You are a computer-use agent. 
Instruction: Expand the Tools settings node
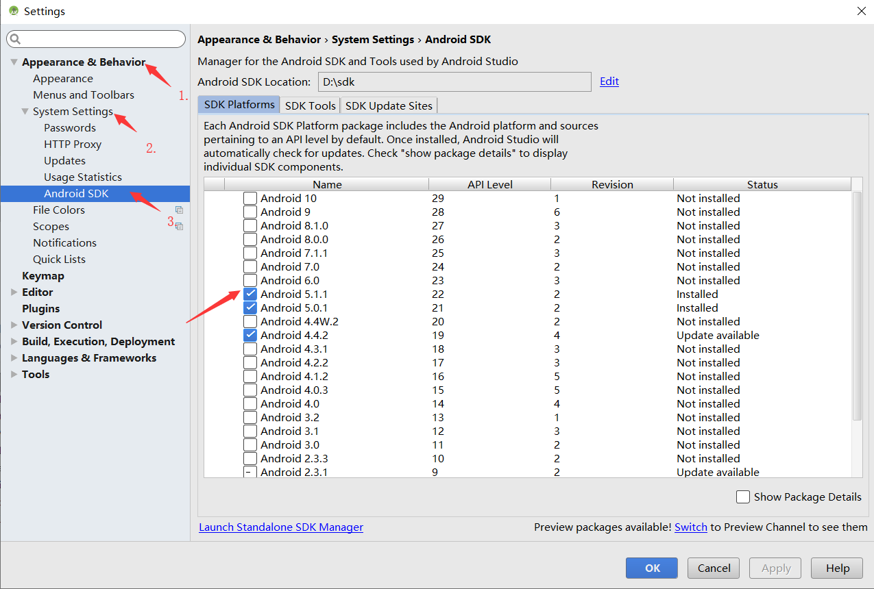14,375
